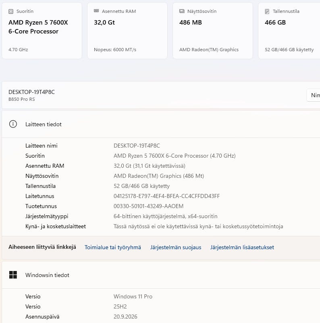Select the Suoritin value in device details
Viewport: 320px width, 323px height.
click(x=175, y=156)
